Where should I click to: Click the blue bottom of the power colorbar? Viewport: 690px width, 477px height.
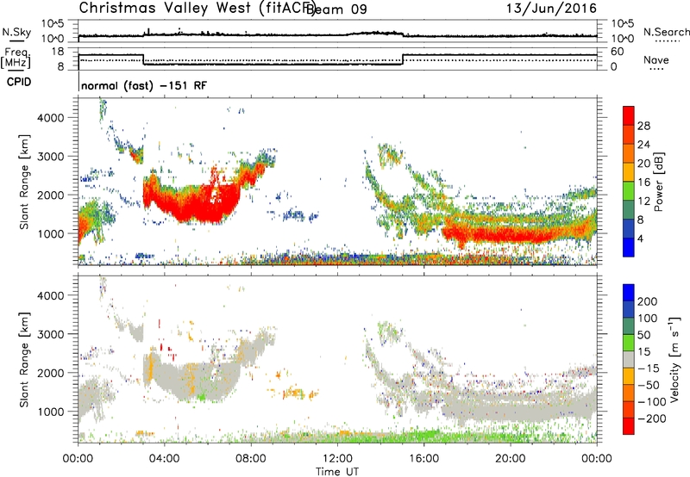coord(629,247)
